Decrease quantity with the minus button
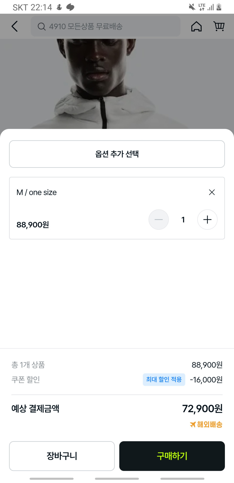Screen dimensions: 234x483 tap(158, 220)
